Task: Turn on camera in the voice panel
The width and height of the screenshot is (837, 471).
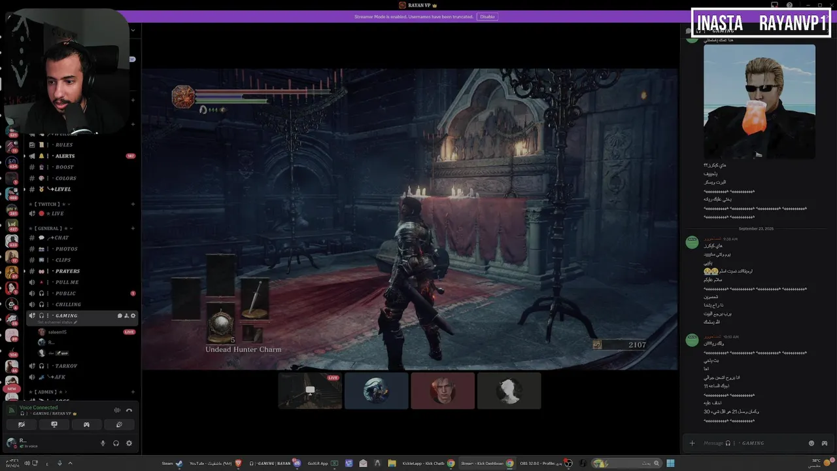Action: point(22,425)
